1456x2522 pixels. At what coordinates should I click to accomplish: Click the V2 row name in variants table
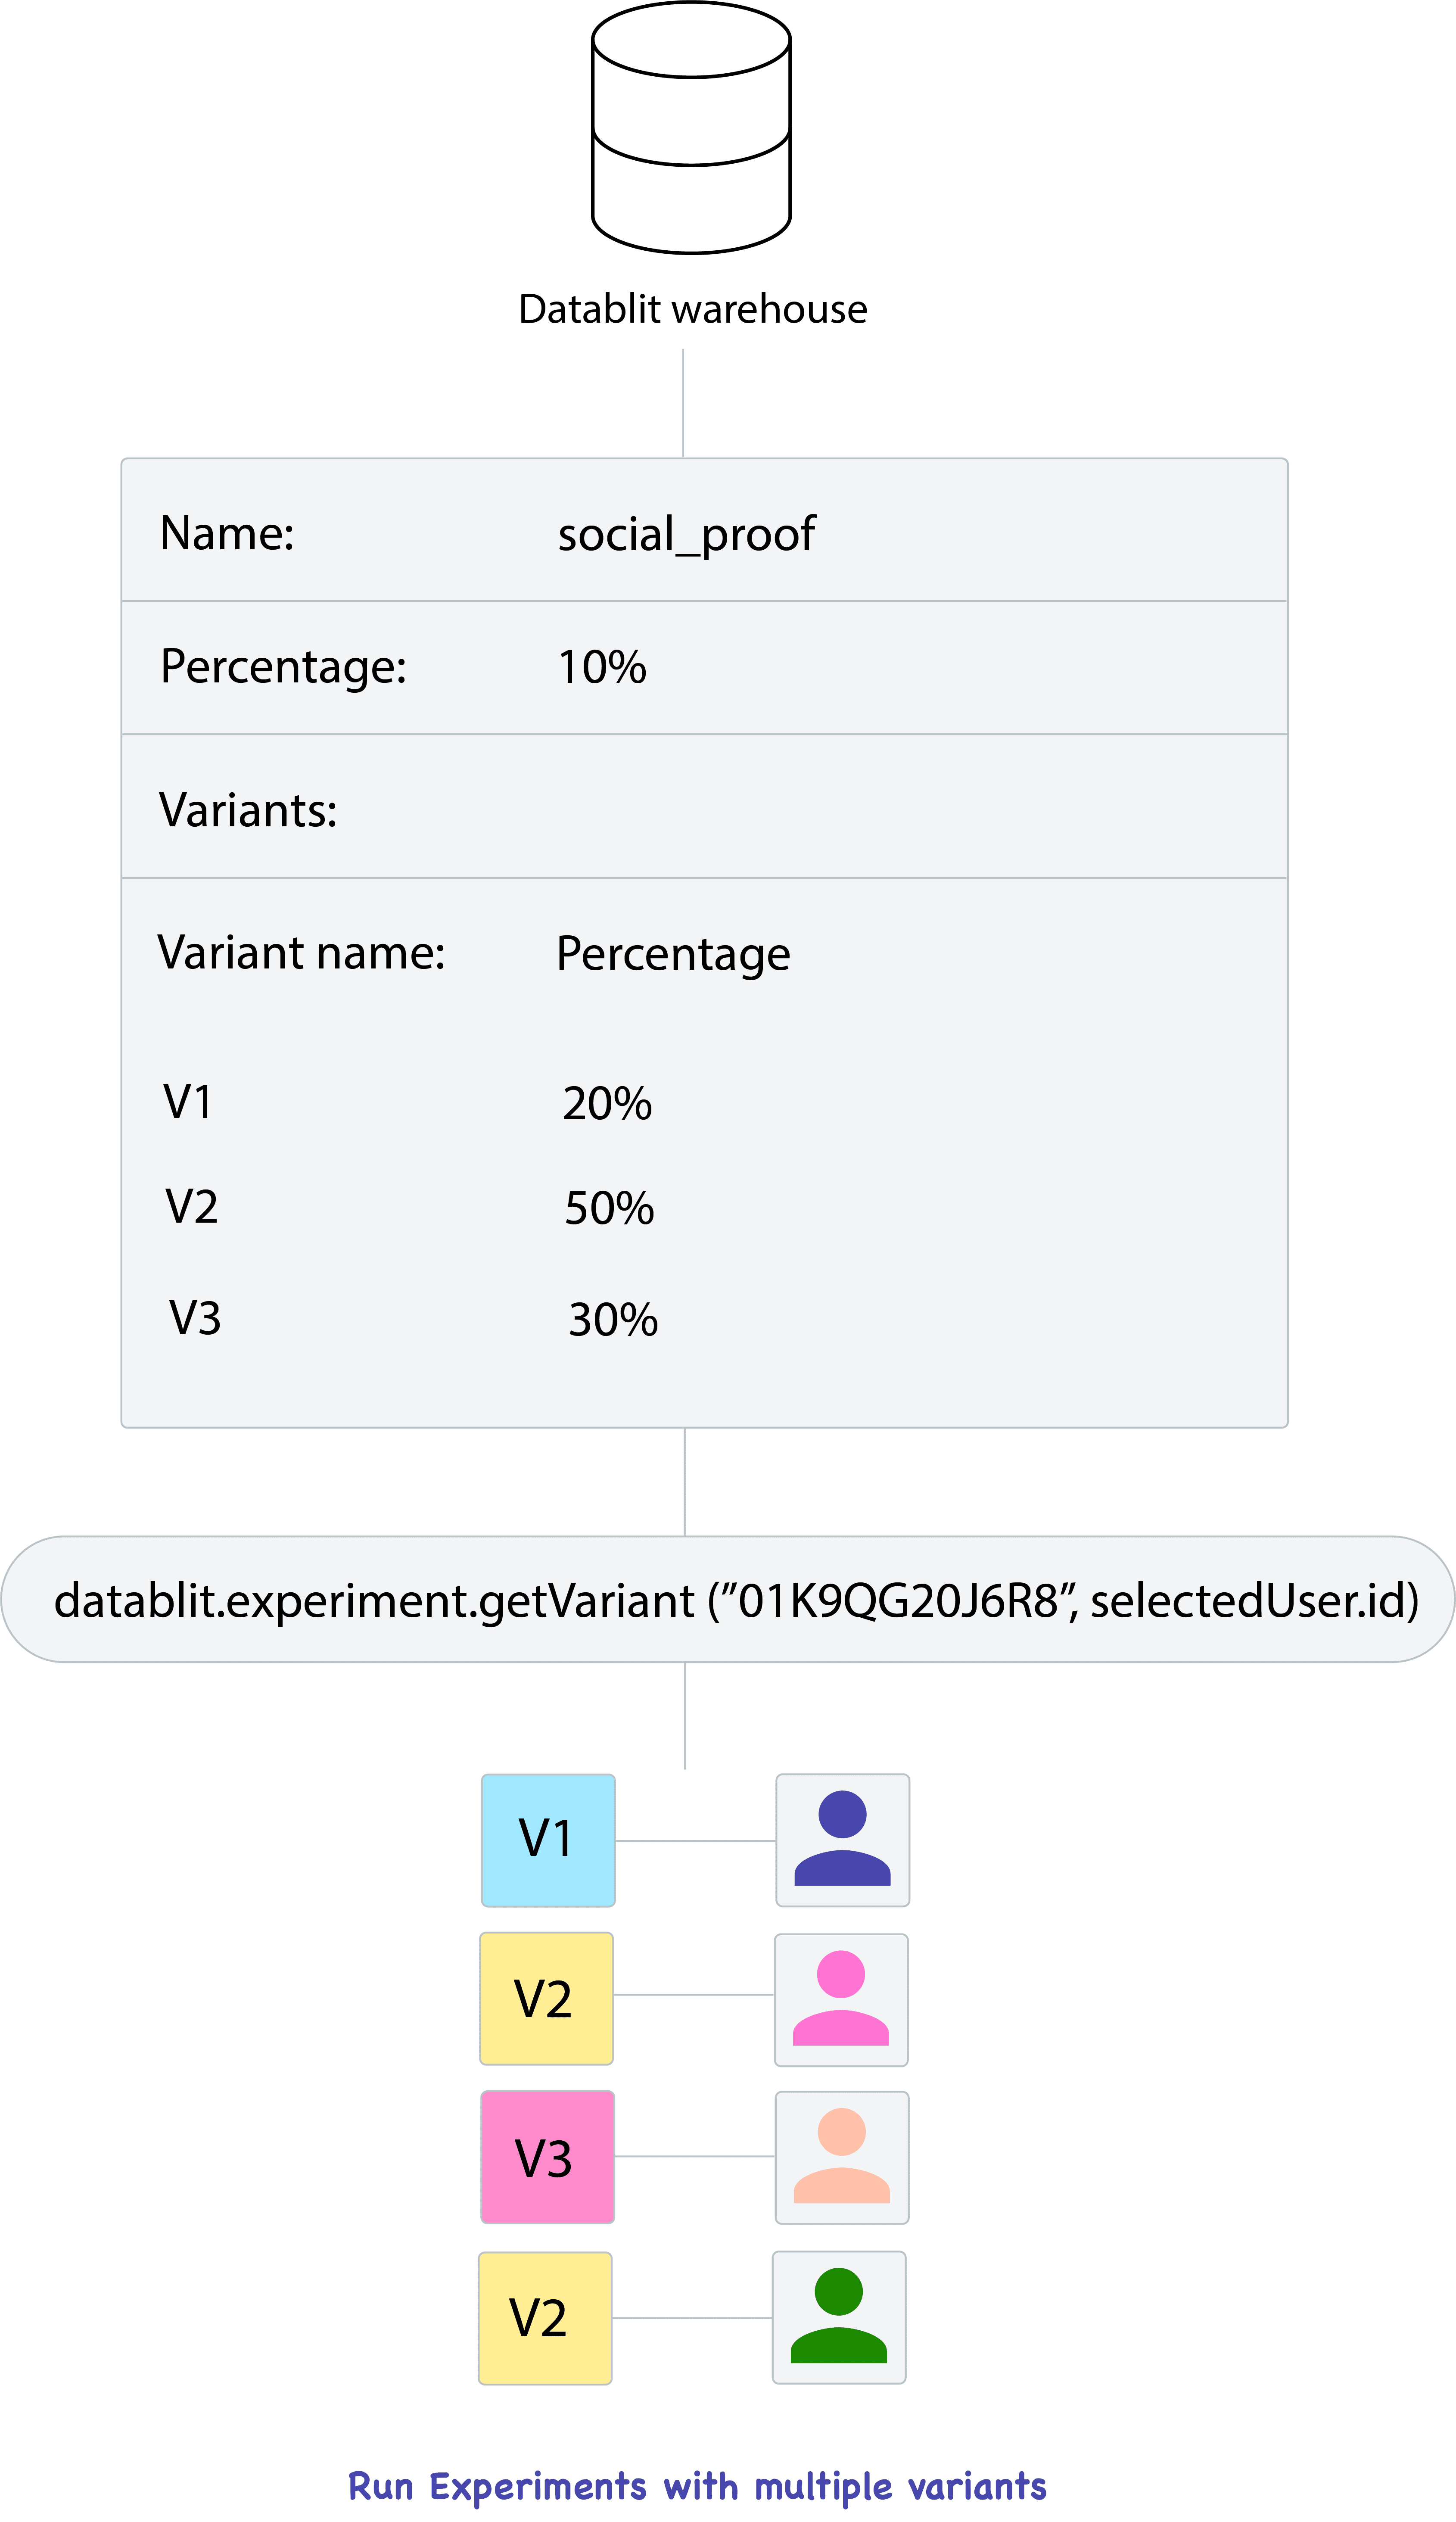click(x=191, y=1207)
